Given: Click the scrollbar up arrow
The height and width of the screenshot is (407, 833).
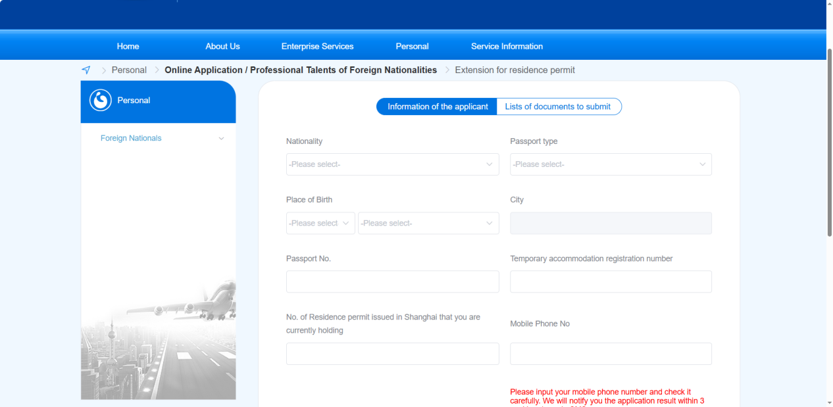Looking at the screenshot, I should tap(829, 4).
